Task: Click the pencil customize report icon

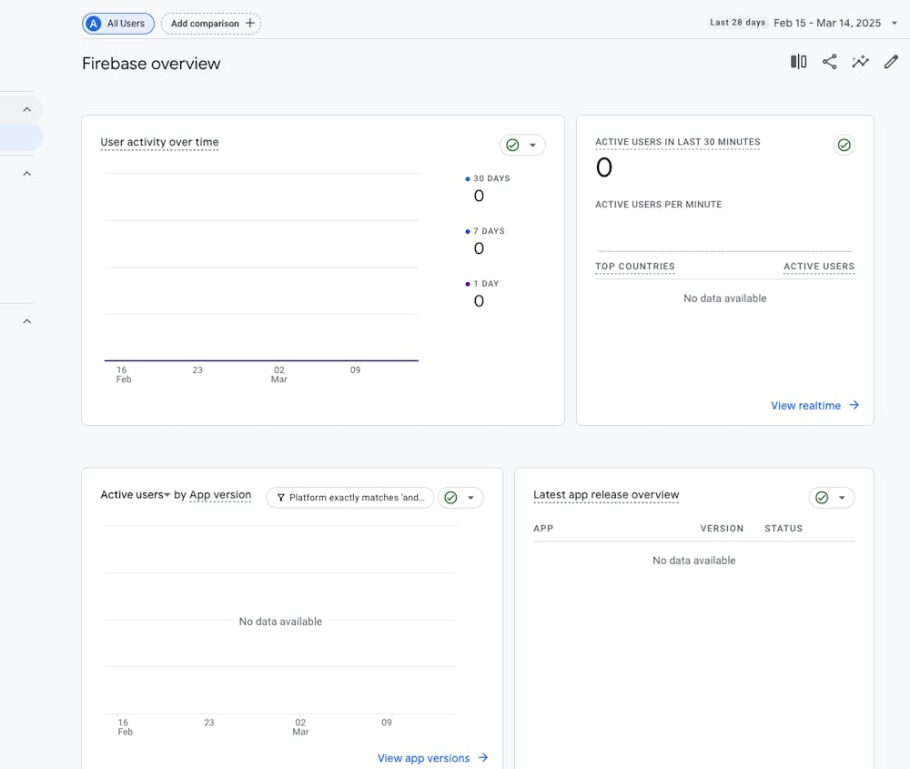Action: (891, 62)
